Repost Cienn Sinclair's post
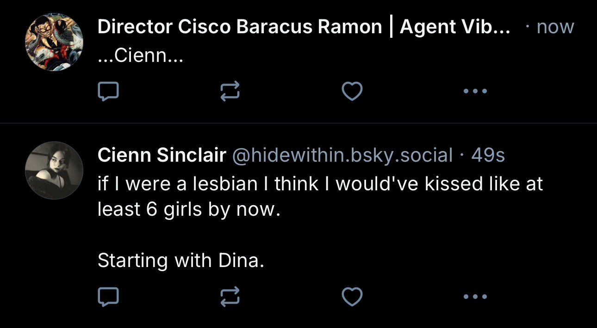597x328 pixels. (230, 296)
